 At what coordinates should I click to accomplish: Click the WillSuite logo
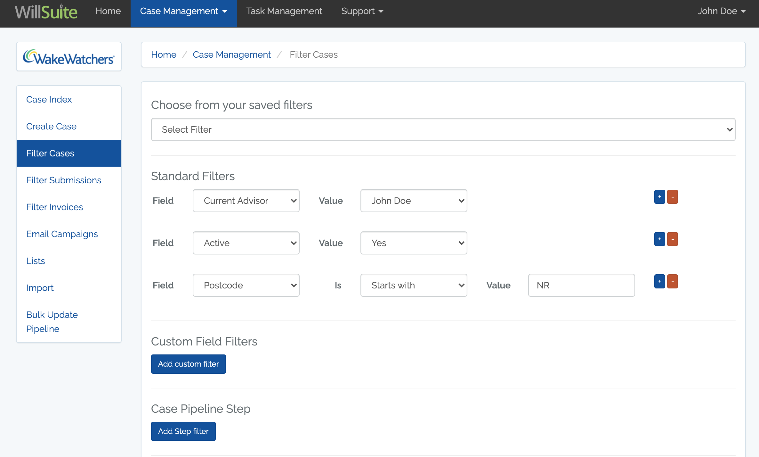46,12
